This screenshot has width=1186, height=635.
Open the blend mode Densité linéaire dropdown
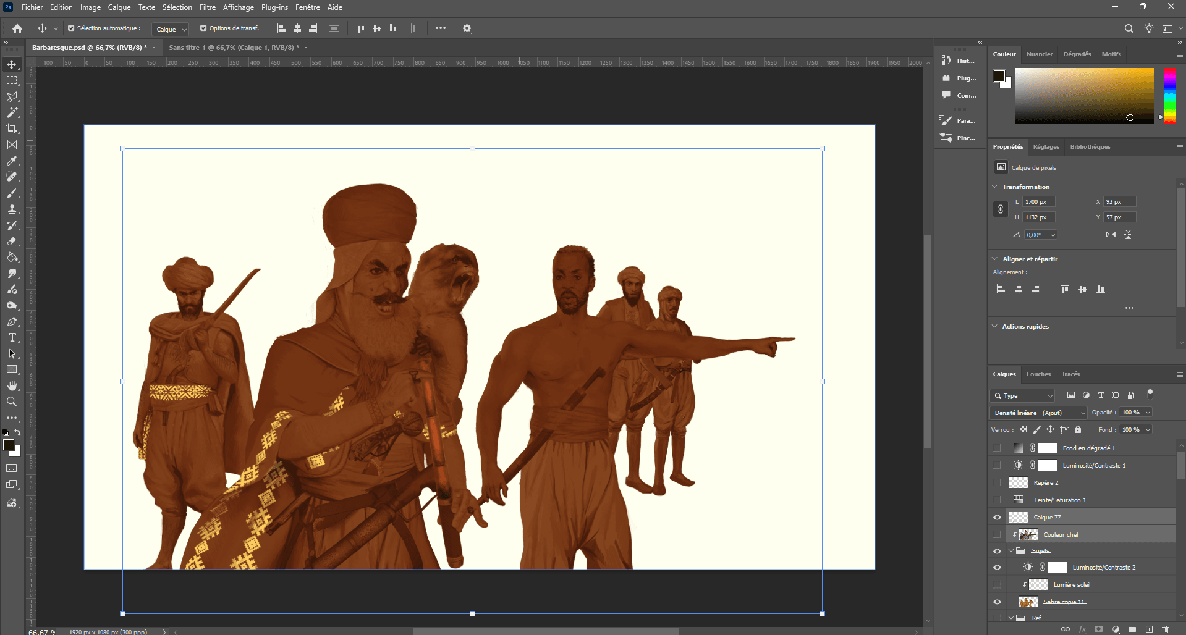(1038, 413)
